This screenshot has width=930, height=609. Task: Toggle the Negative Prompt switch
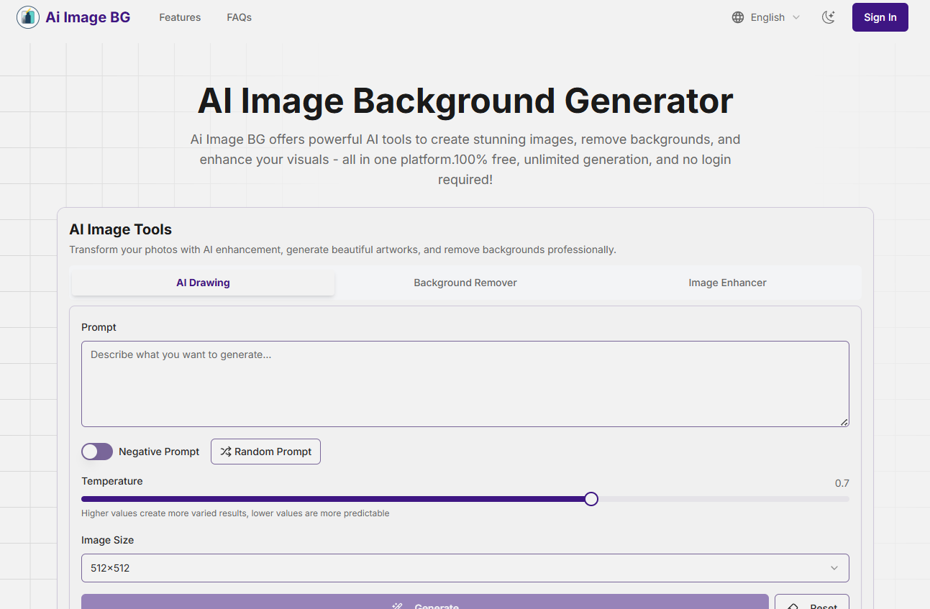click(x=97, y=452)
